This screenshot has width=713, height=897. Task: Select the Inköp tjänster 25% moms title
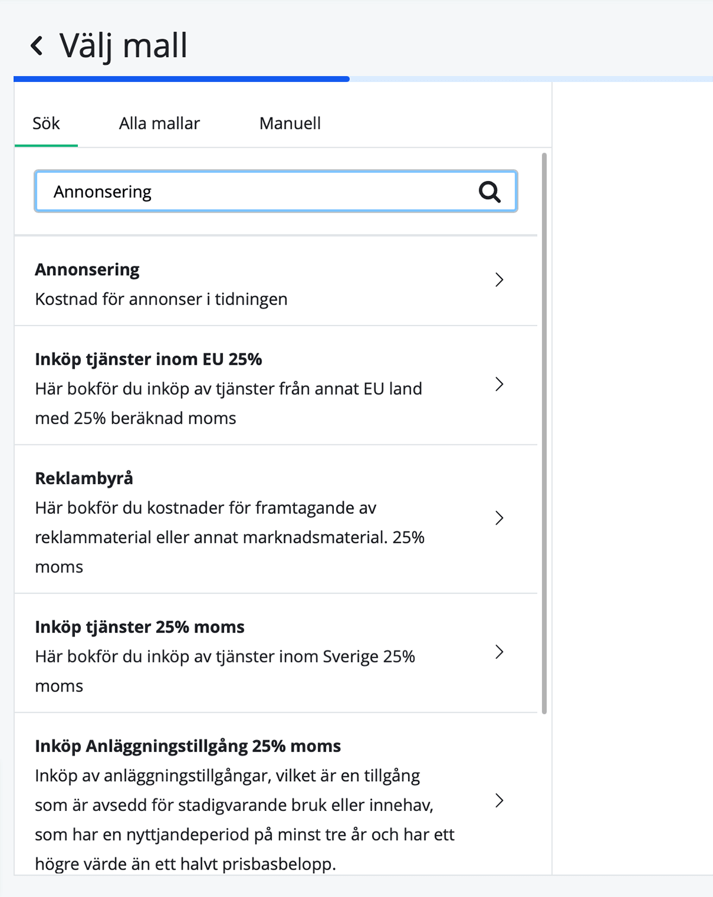click(x=140, y=627)
